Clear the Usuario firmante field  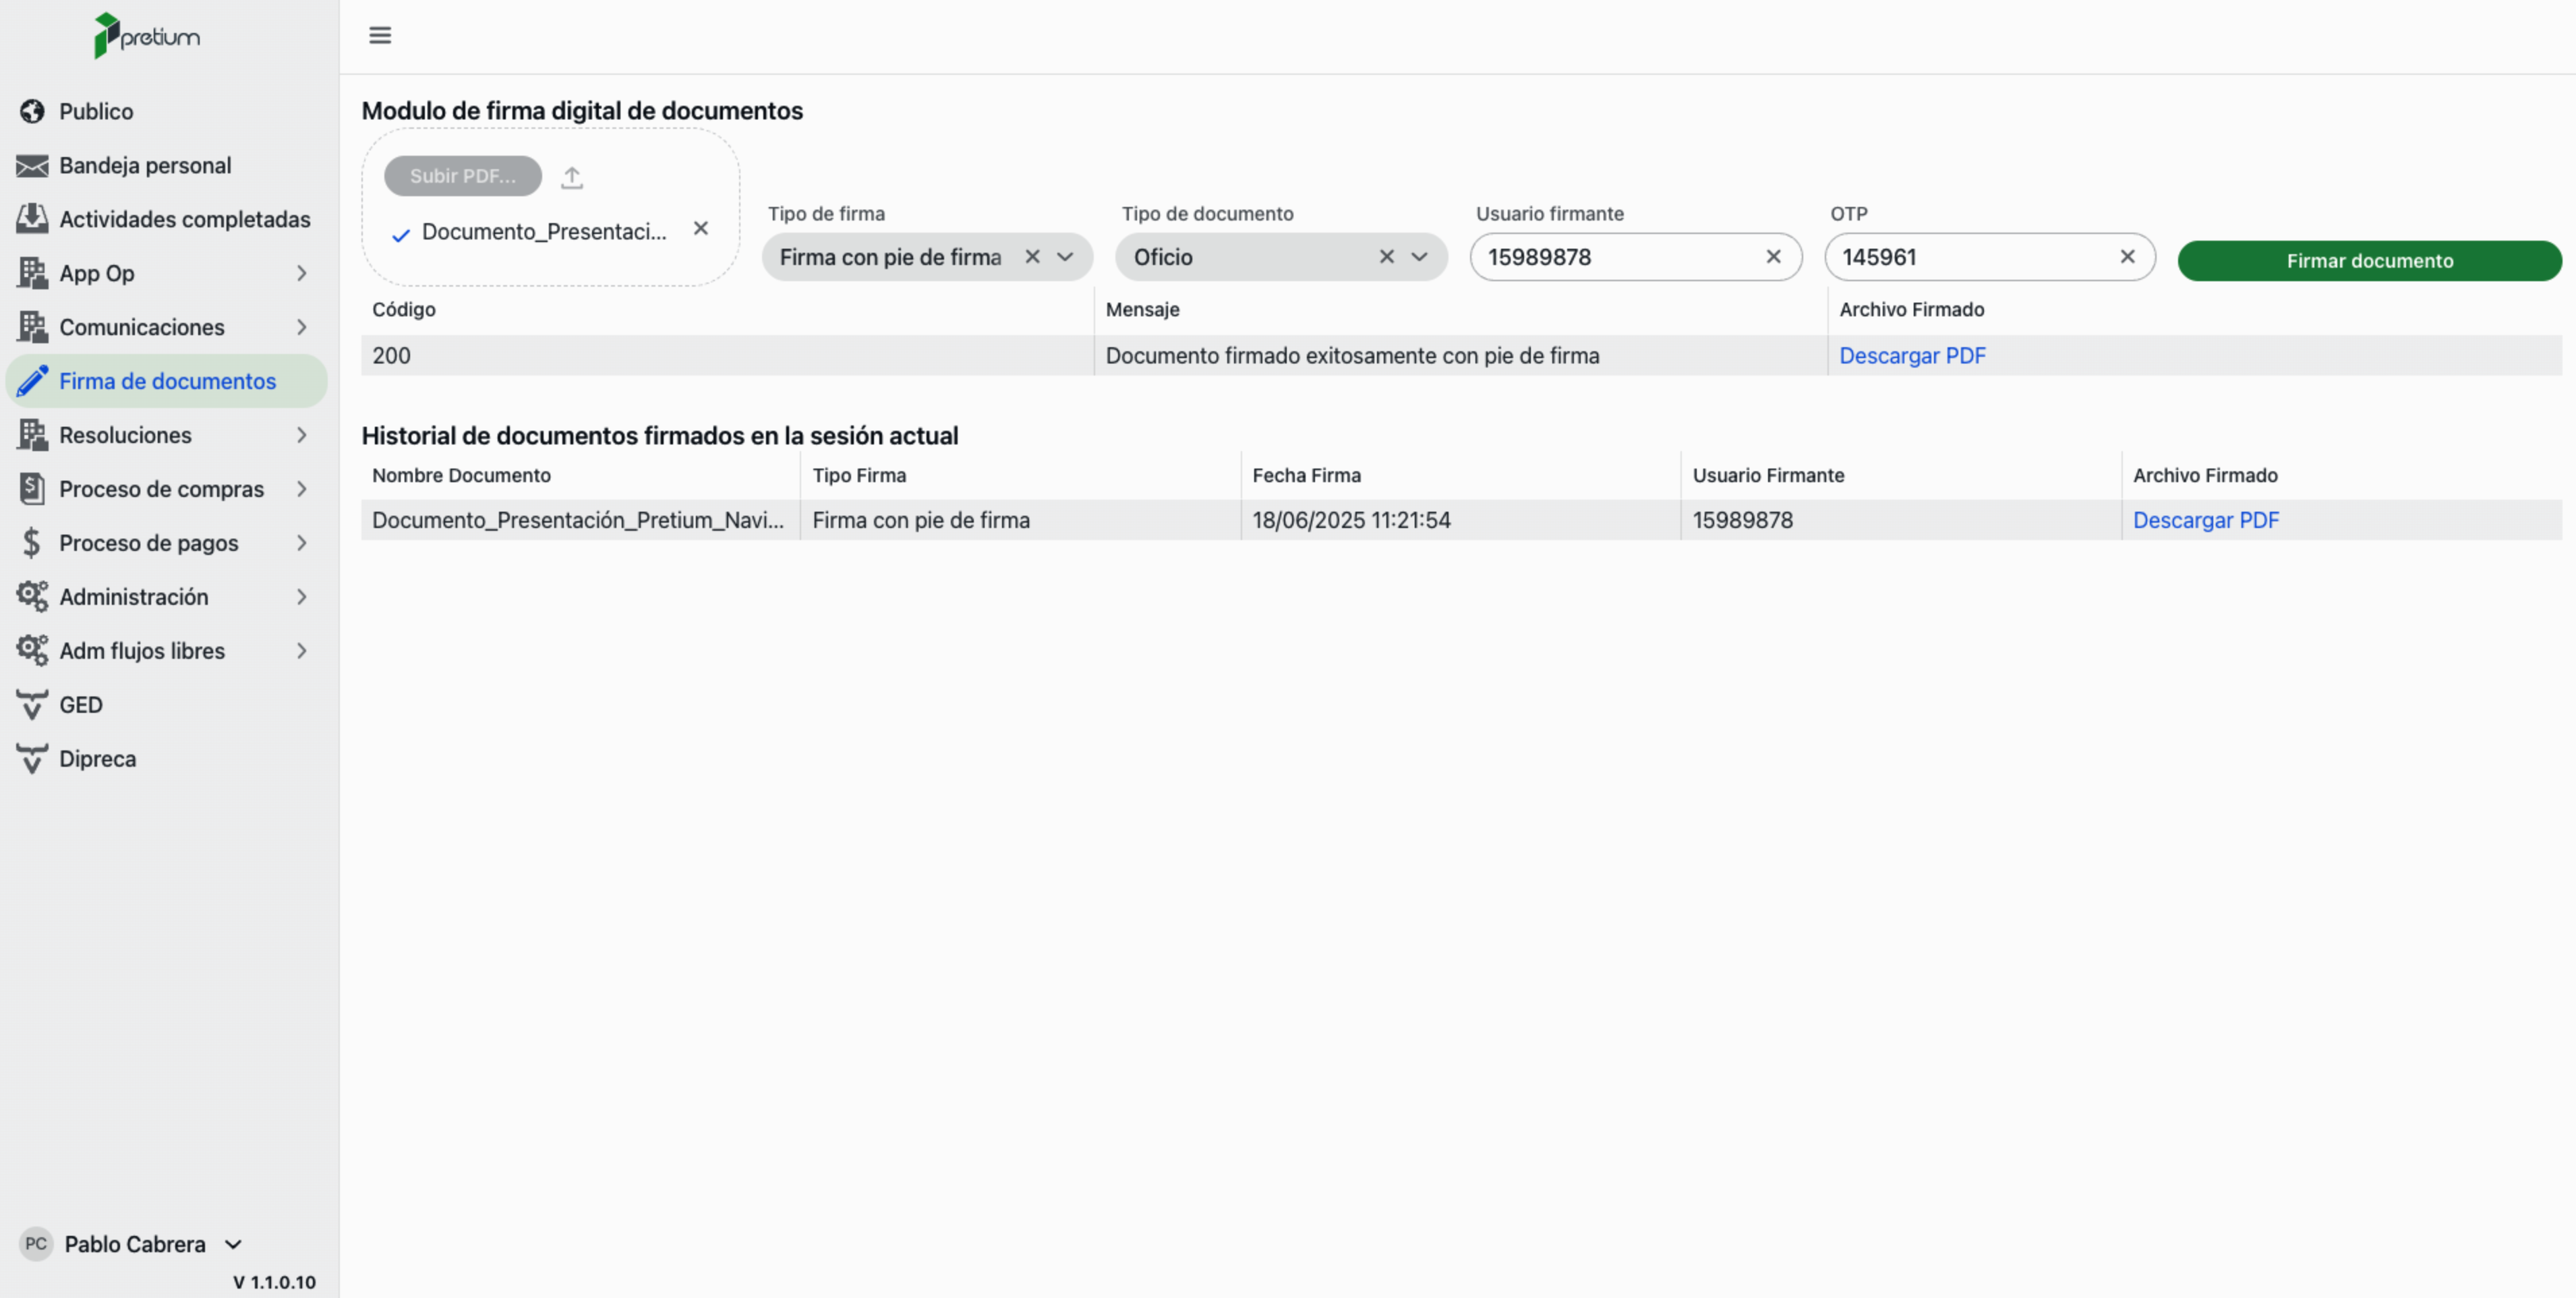(1773, 257)
